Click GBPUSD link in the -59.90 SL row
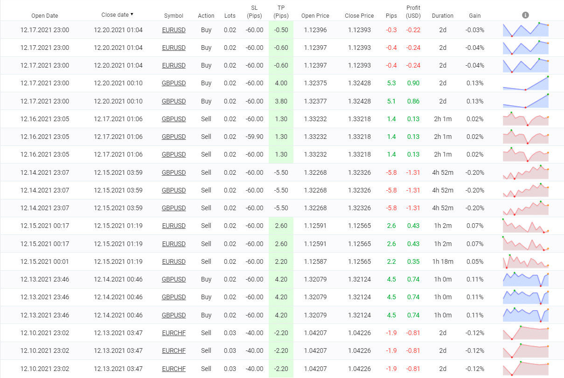 [x=174, y=137]
